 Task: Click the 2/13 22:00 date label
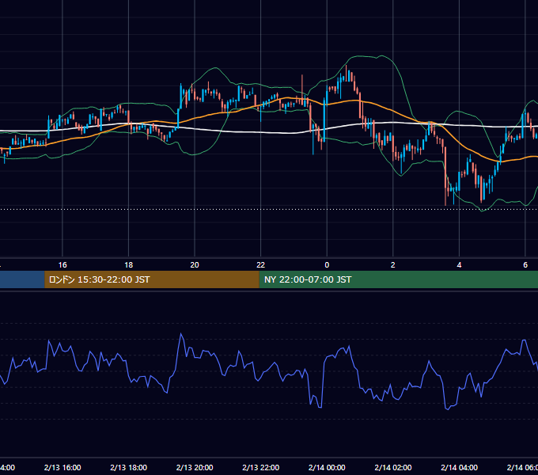pos(261,468)
